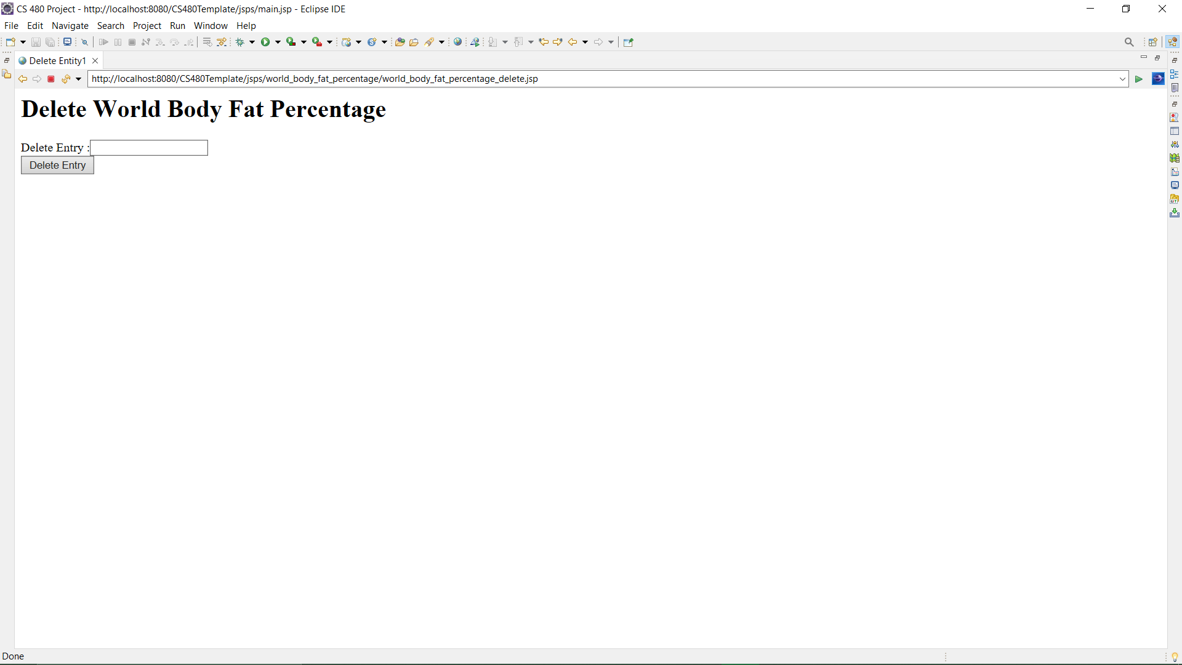Open Web Browser globe icon in toolbar

(457, 42)
